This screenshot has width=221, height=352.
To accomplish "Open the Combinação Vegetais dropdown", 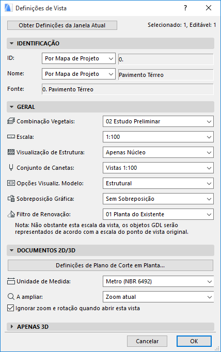I will [158, 121].
